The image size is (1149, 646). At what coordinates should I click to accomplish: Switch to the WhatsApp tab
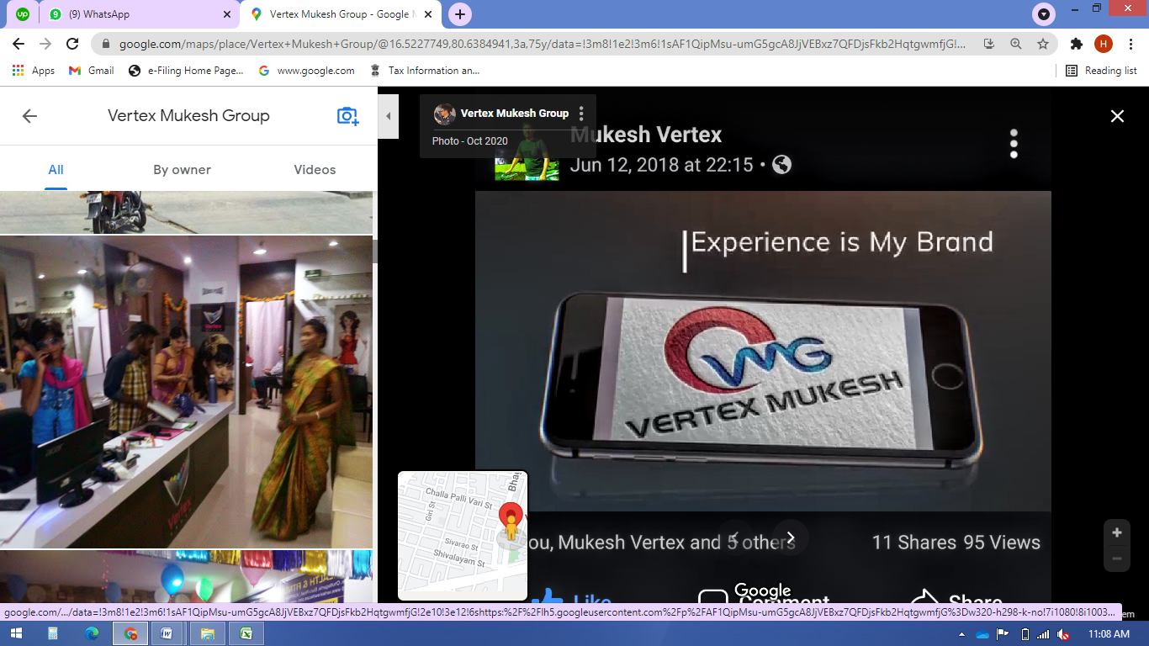139,14
